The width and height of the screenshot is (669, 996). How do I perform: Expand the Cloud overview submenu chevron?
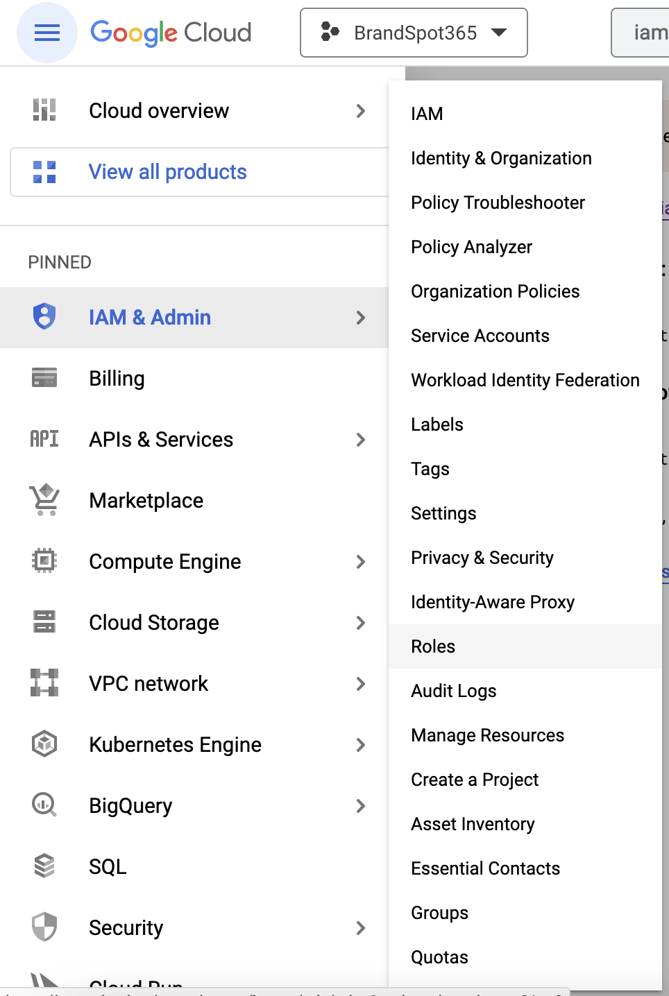(x=361, y=111)
